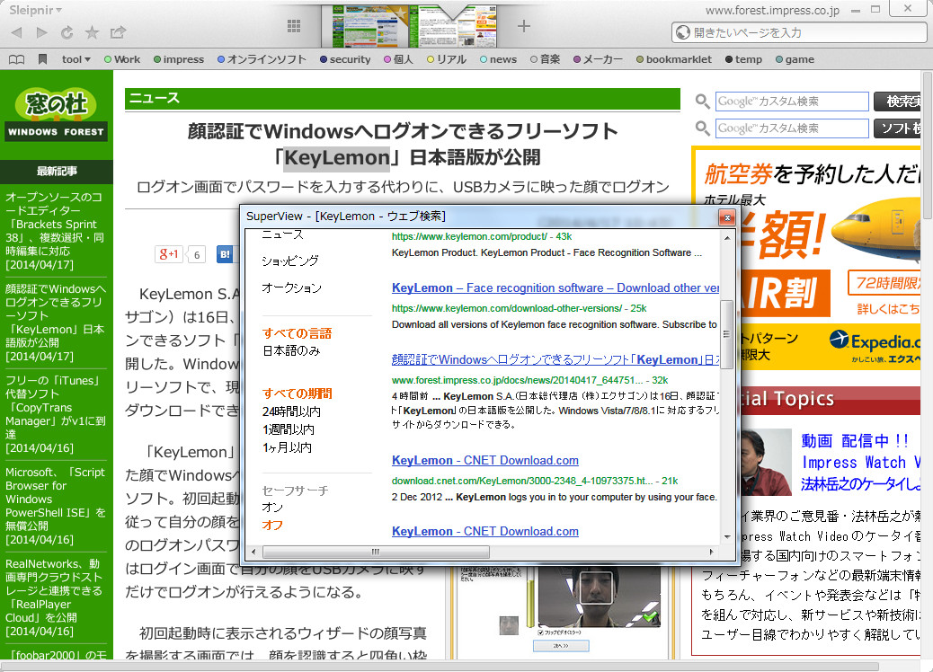
Task: Open the 個人 bookmark folder
Action: [398, 59]
